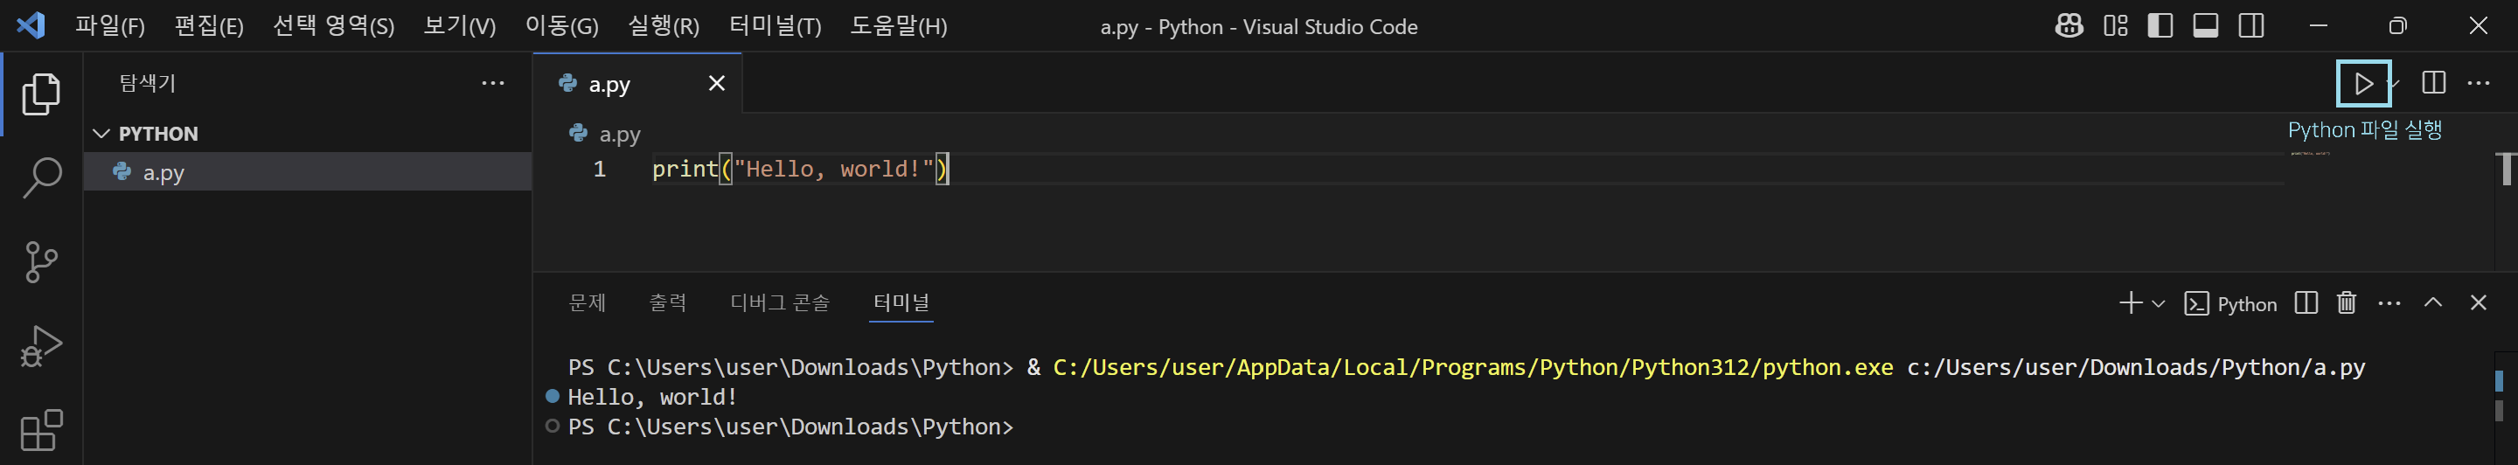Select a.py in the explorer tree

[163, 173]
